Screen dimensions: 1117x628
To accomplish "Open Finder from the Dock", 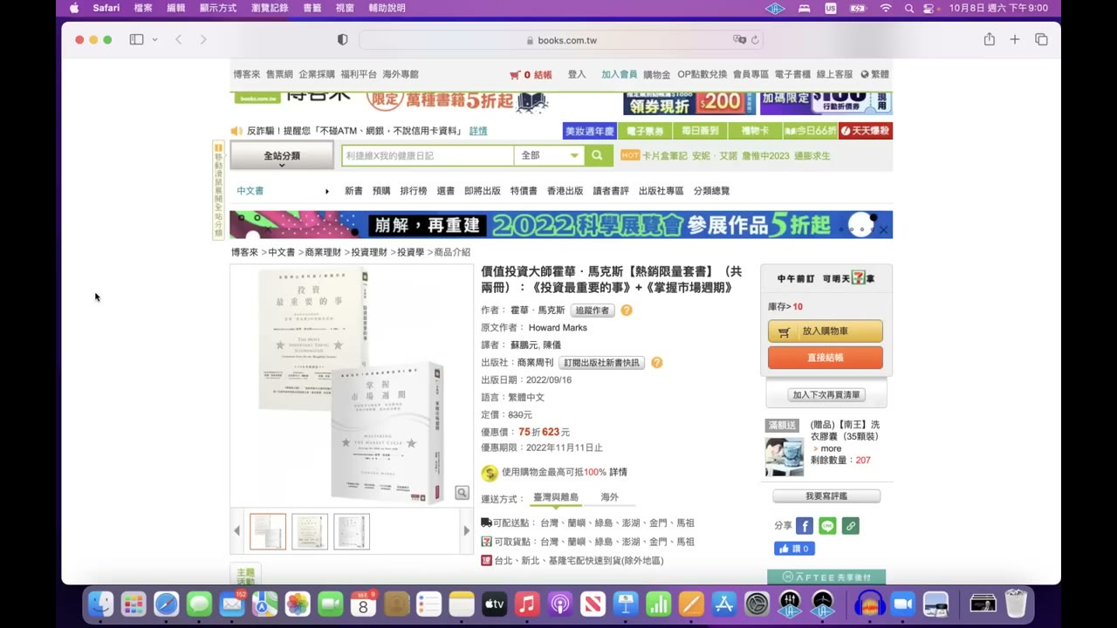I will 101,604.
